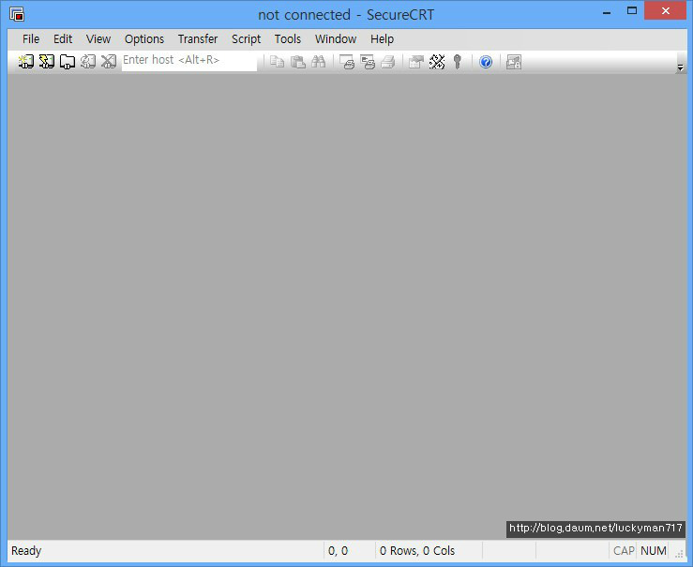Screen dimensions: 693x567
Task: Click the Print Screen icon
Action: tap(347, 62)
